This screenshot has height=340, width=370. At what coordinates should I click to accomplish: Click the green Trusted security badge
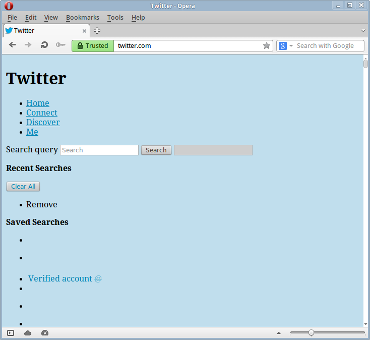pyautogui.click(x=93, y=45)
